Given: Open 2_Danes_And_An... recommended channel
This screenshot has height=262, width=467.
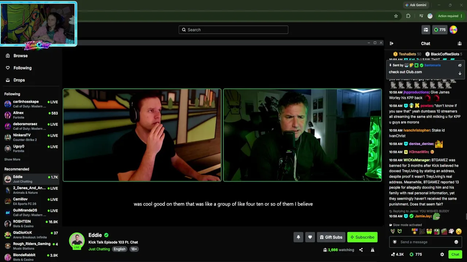Looking at the screenshot, I should [x=31, y=190].
